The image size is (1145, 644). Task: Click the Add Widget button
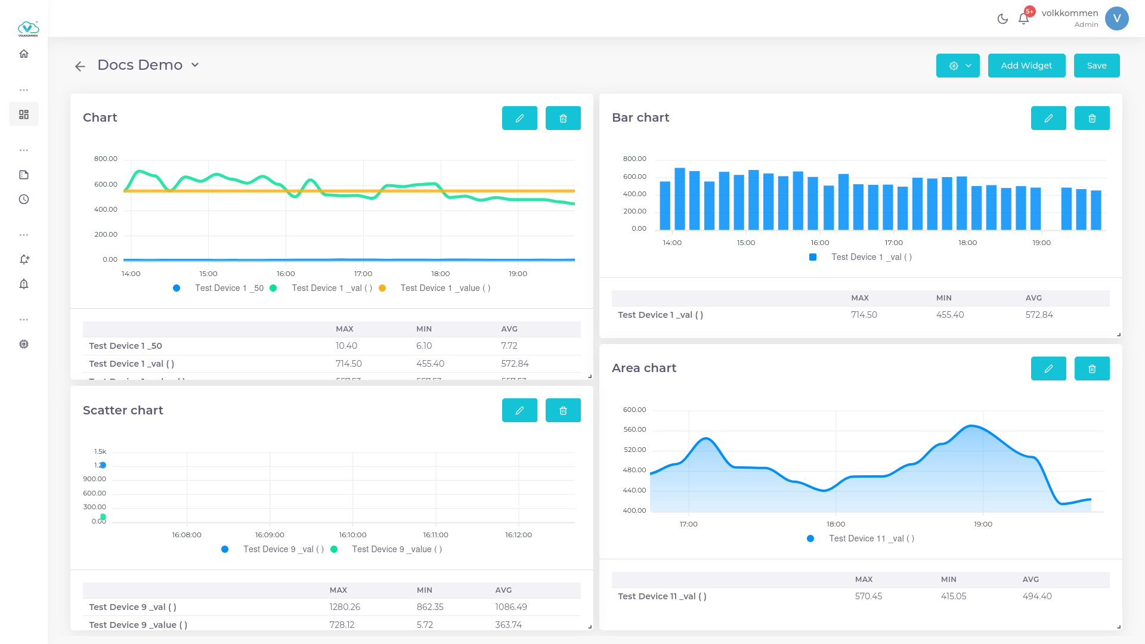pyautogui.click(x=1026, y=66)
